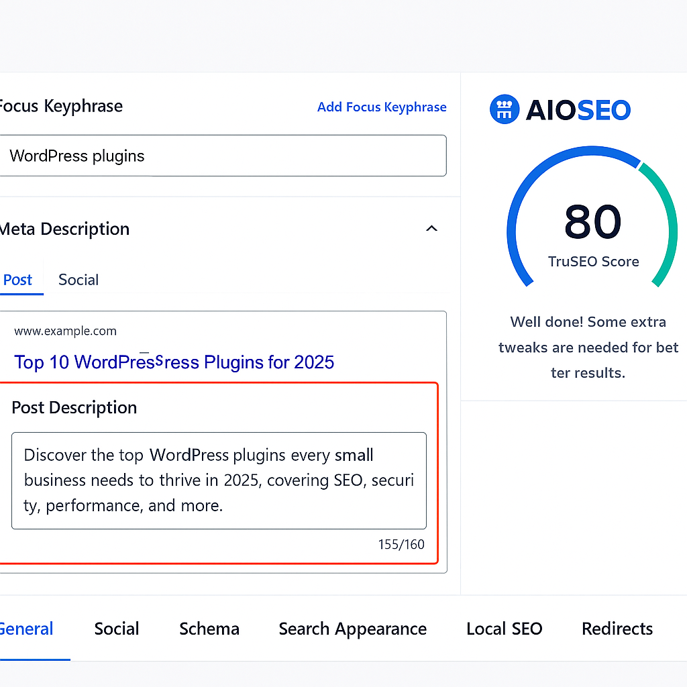687x687 pixels.
Task: Click the Focus Keyphrase heading
Action: tap(61, 106)
